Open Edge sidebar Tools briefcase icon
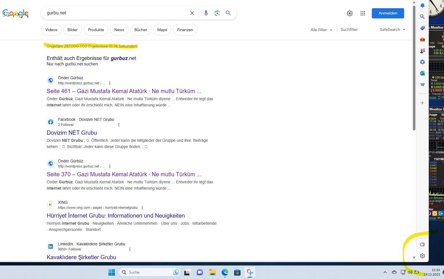The height and width of the screenshot is (279, 444). point(422,39)
